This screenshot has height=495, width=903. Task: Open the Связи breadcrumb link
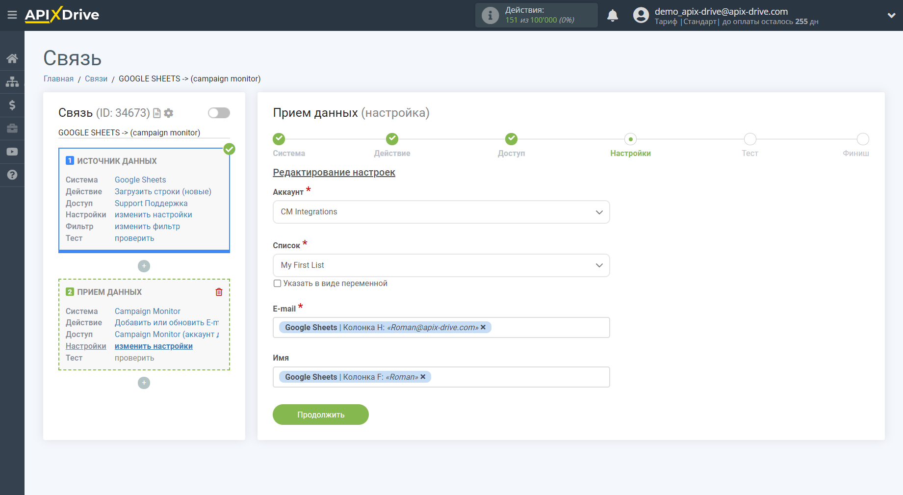[x=96, y=79]
